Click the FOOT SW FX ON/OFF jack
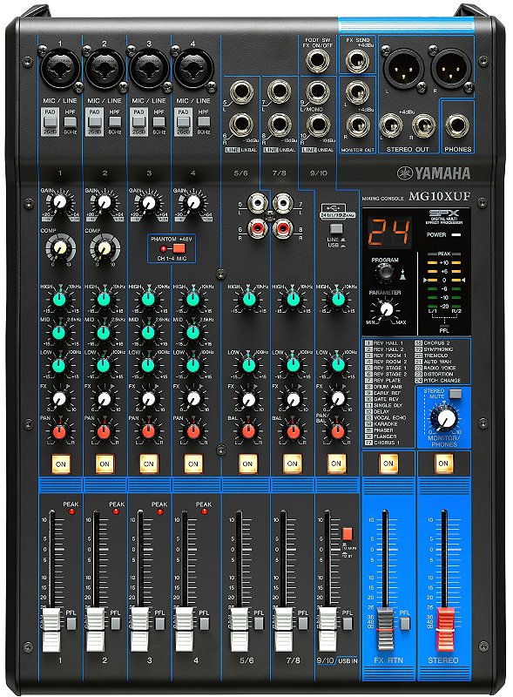 point(317,61)
